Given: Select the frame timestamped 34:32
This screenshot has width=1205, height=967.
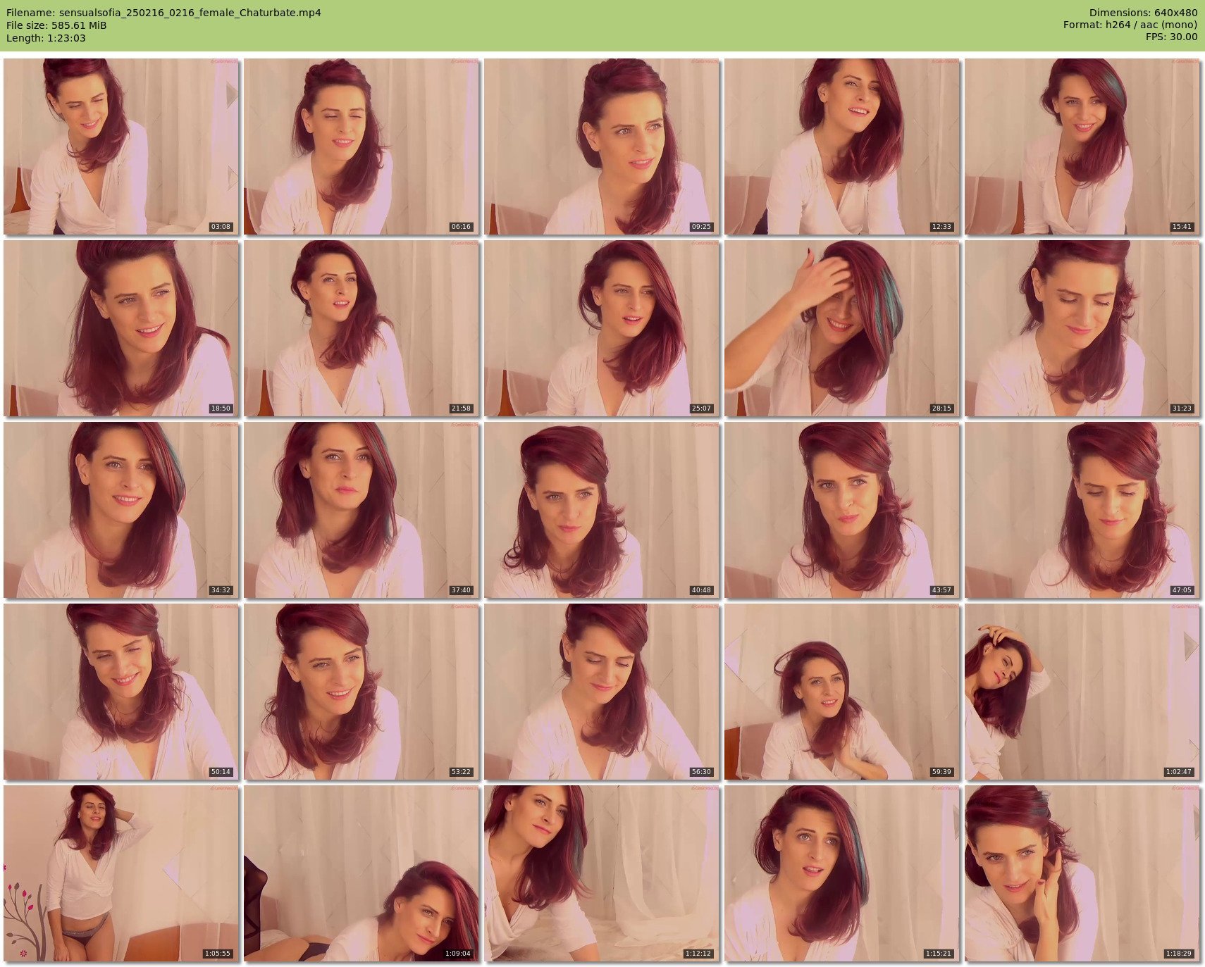Looking at the screenshot, I should point(121,510).
